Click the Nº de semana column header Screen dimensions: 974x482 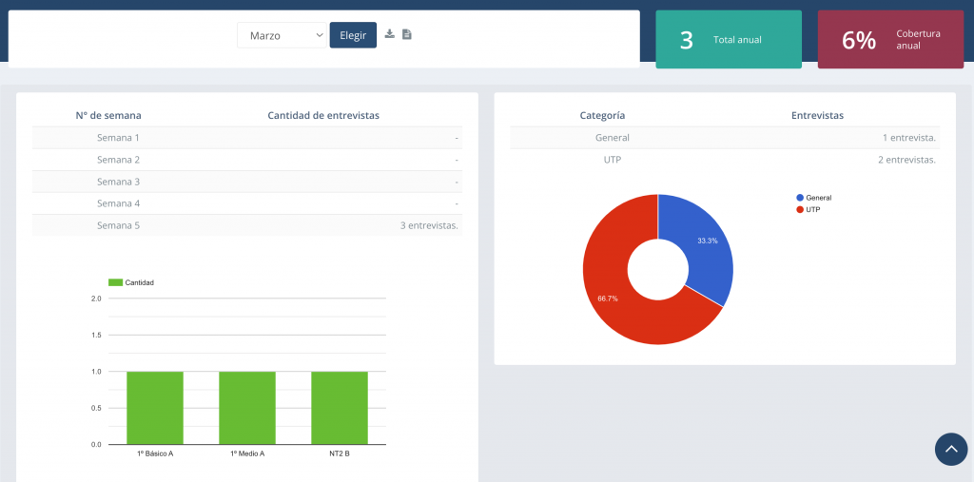coord(108,115)
